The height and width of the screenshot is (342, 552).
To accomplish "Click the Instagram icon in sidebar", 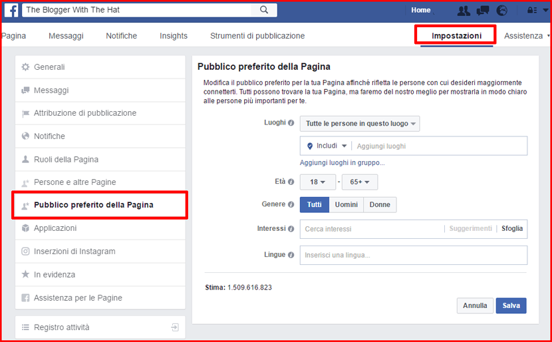I will coord(25,251).
